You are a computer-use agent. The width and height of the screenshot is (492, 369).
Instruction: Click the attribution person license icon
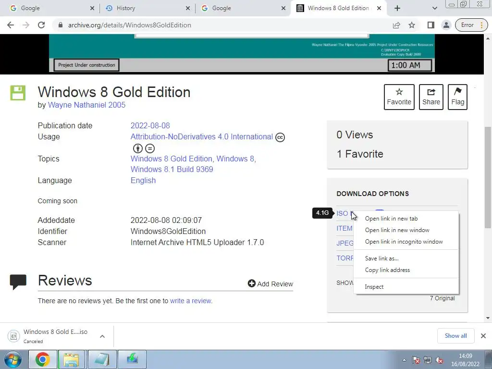138,148
